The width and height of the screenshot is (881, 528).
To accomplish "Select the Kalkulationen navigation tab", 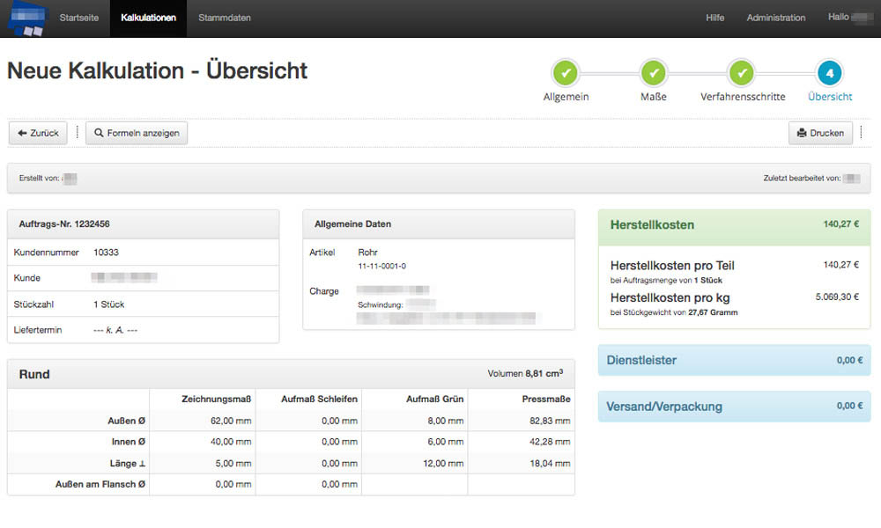I will click(148, 18).
